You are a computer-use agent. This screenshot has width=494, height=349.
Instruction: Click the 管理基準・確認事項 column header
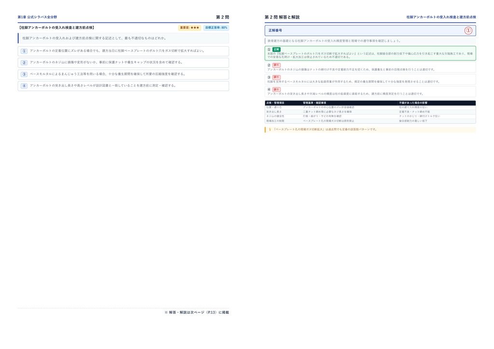[x=315, y=103]
